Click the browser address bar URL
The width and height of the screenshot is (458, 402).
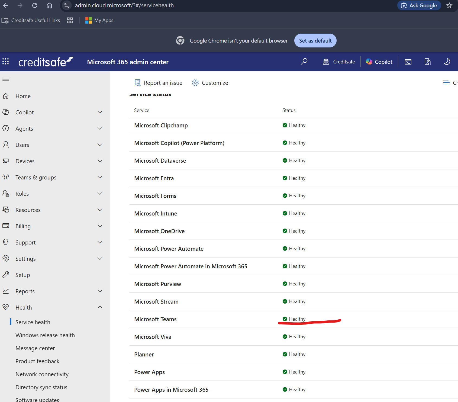124,5
